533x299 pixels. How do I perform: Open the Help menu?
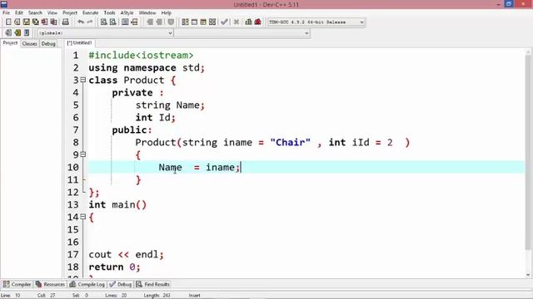167,13
